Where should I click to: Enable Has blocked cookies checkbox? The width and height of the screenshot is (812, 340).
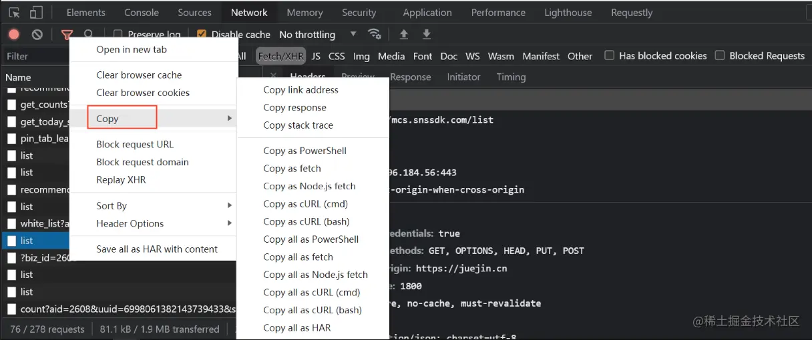tap(609, 56)
